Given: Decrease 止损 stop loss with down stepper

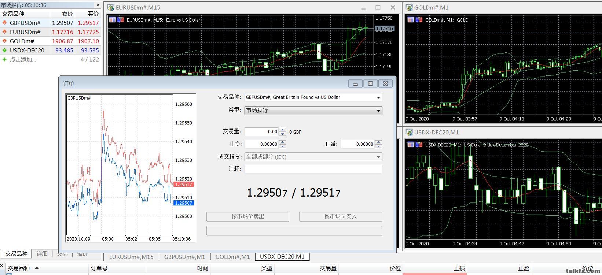Looking at the screenshot, I should pos(282,146).
